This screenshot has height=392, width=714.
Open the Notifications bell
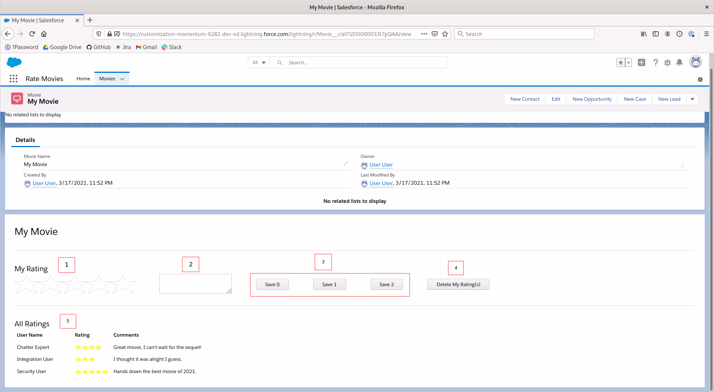[679, 62]
